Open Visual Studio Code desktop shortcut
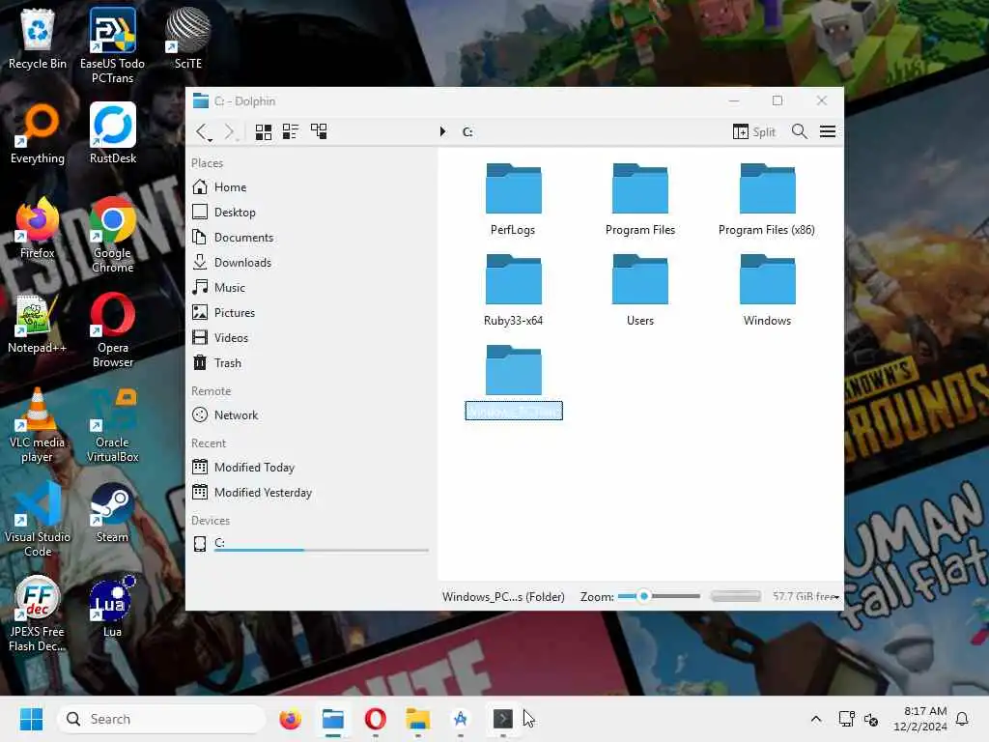Image resolution: width=989 pixels, height=742 pixels. tap(38, 519)
